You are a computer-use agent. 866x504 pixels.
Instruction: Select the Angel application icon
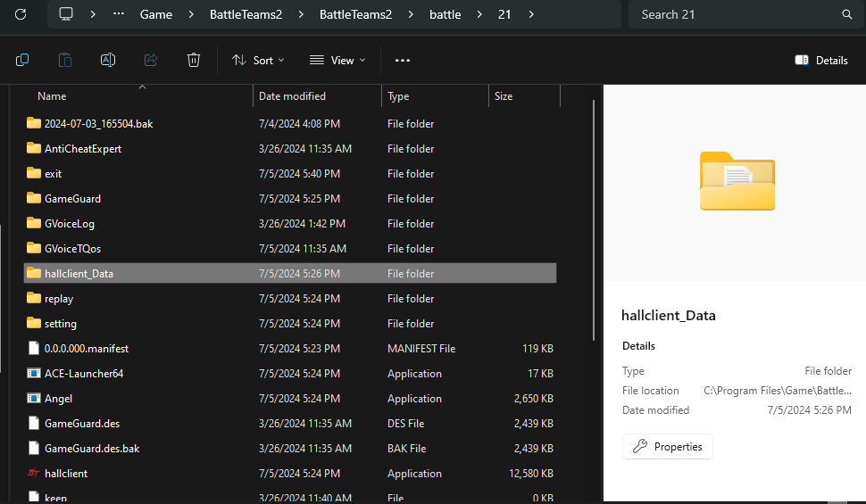[34, 398]
